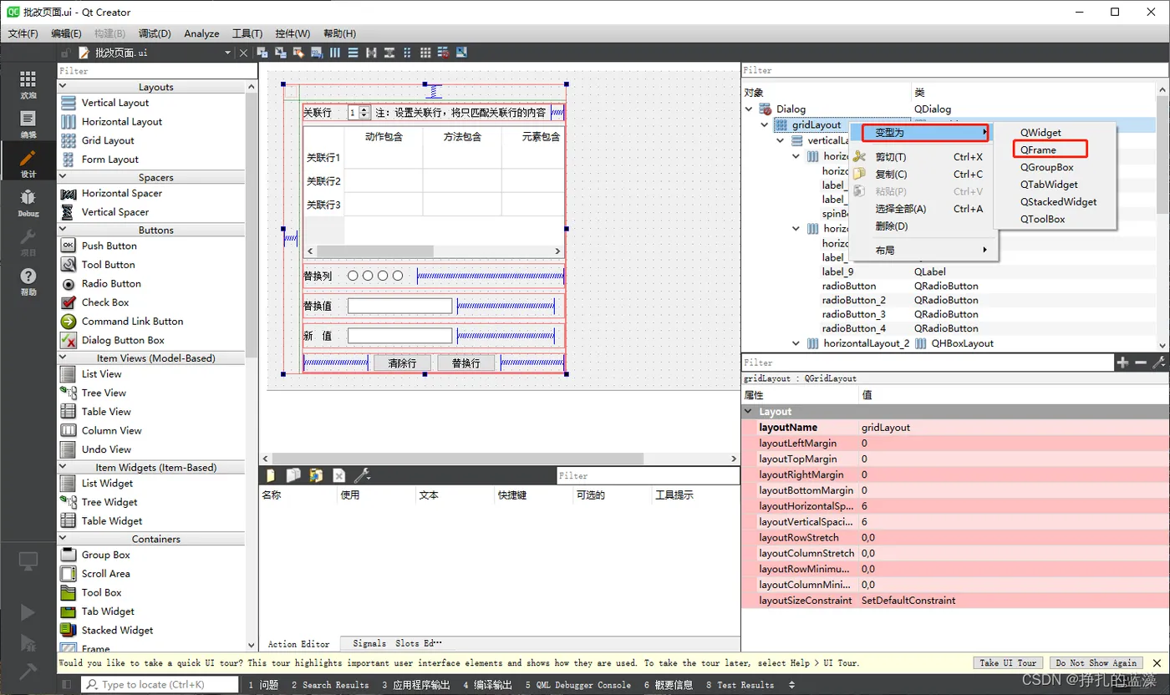Open the 布局 submenu in context menu
This screenshot has height=695, width=1170.
(x=923, y=251)
